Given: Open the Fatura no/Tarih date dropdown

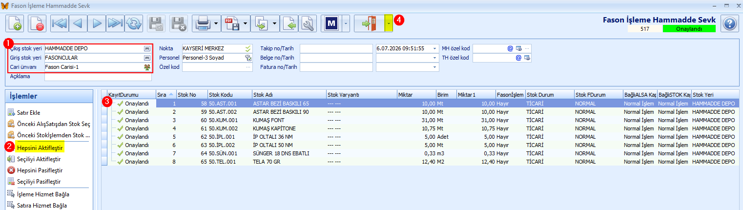Looking at the screenshot, I should point(434,67).
